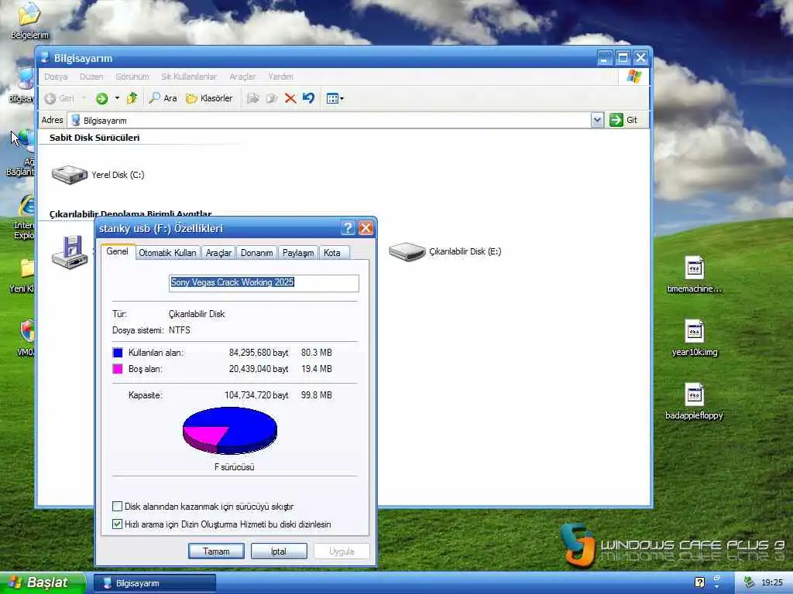Screen dimensions: 793x594
Task: Open the Yeni Klasör desktop folder icon
Action: 27,268
